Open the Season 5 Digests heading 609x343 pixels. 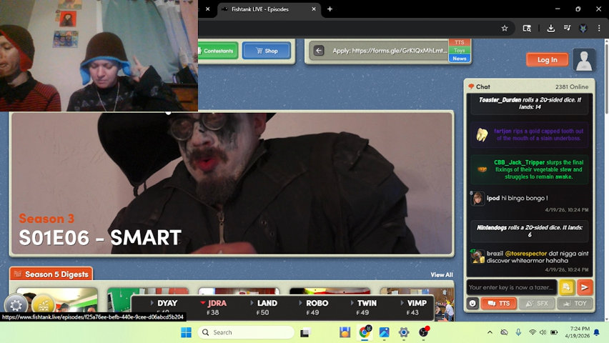(51, 274)
